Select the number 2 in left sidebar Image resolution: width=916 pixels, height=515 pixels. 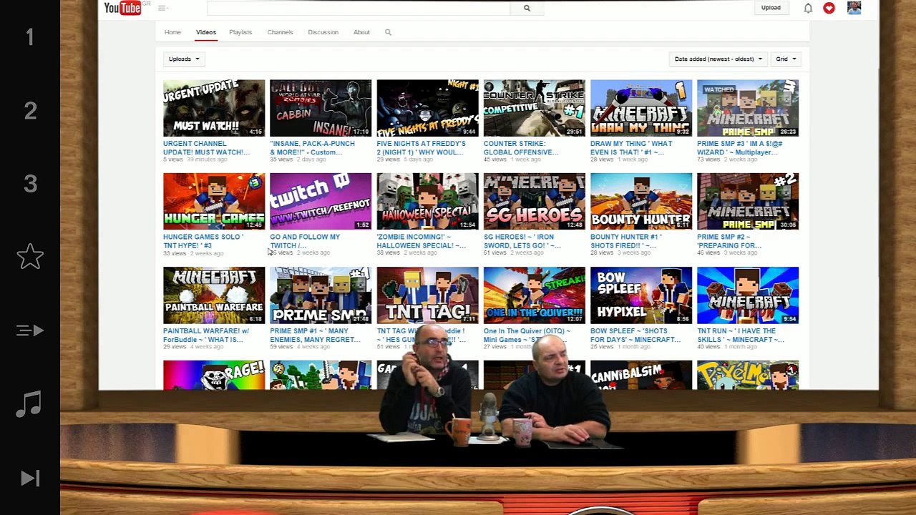pos(30,111)
